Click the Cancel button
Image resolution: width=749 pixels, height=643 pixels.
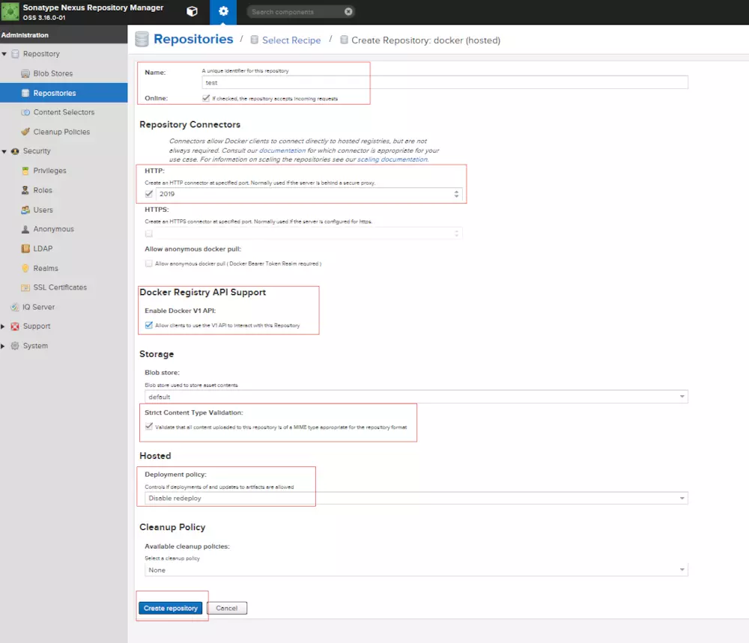click(x=227, y=608)
